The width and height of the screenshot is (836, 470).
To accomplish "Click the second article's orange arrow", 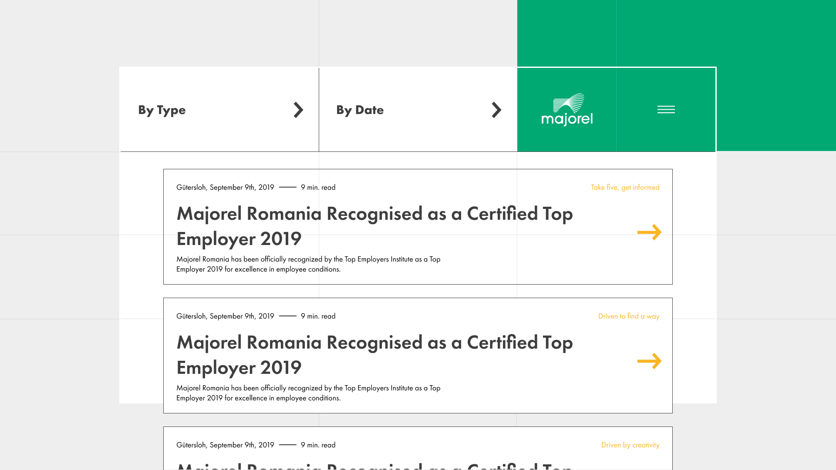I will [x=649, y=361].
